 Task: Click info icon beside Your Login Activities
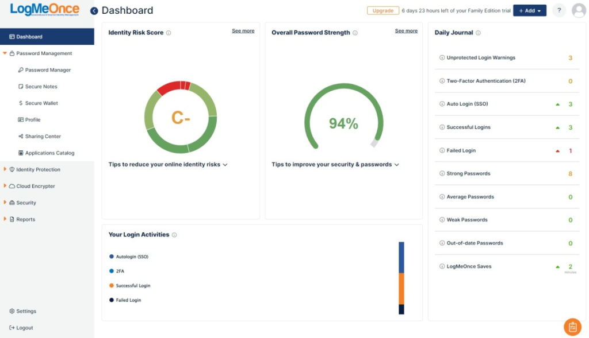pyautogui.click(x=174, y=235)
